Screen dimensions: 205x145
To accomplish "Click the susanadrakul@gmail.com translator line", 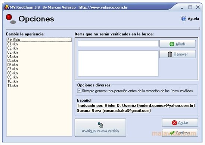I will (x=114, y=111).
